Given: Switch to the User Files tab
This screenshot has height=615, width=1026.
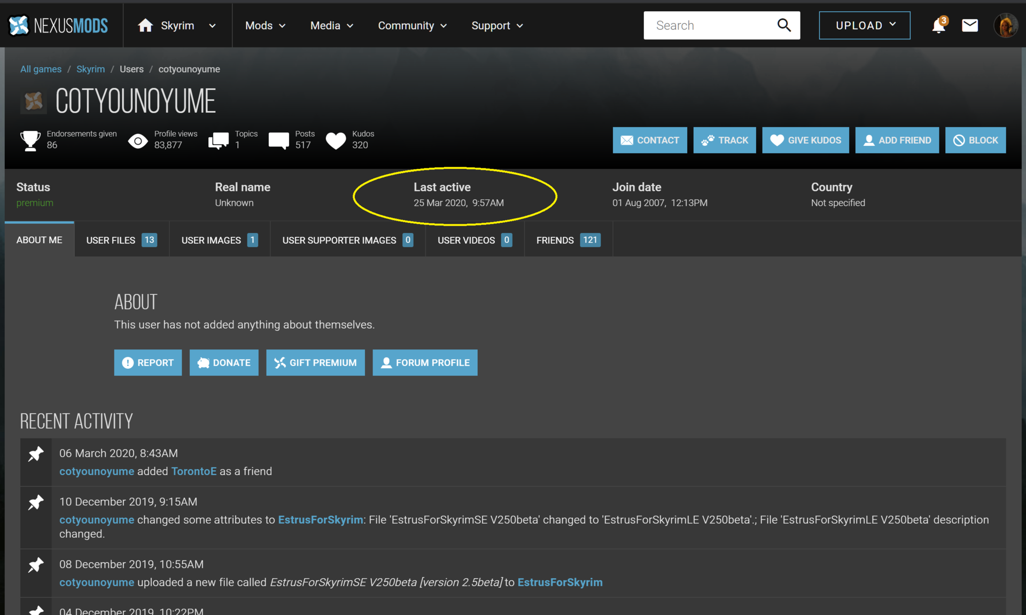Looking at the screenshot, I should (x=121, y=240).
